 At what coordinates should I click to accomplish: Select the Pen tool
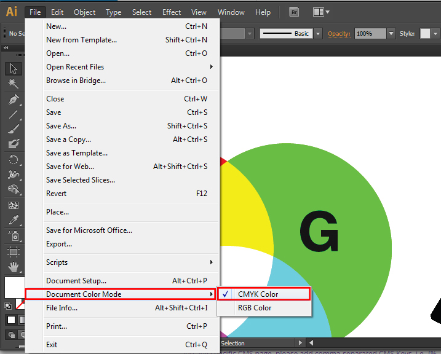click(14, 99)
